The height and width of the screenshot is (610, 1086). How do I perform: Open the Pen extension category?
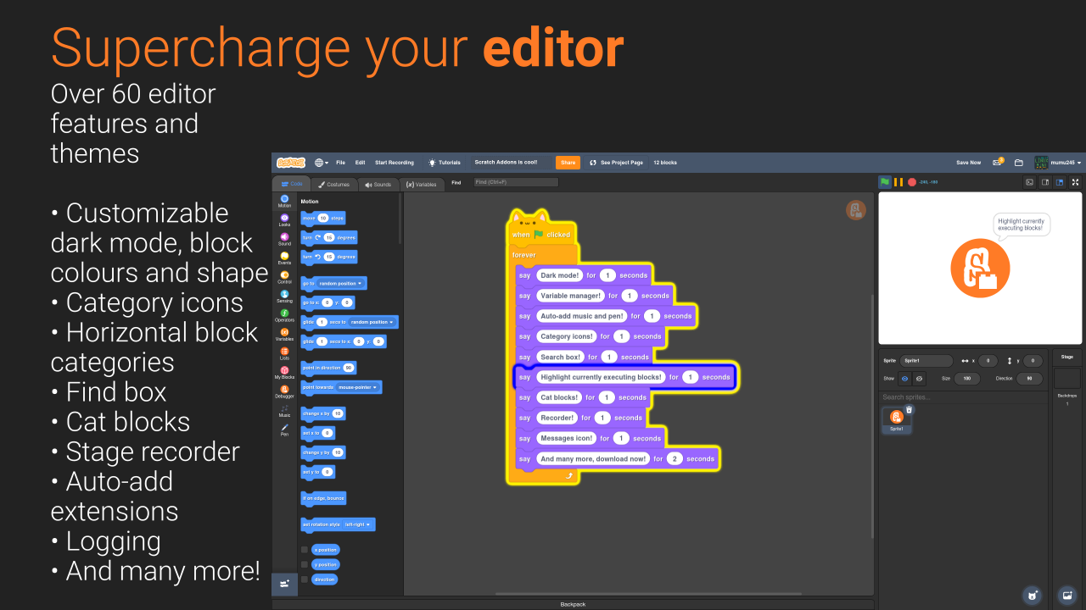[x=284, y=430]
